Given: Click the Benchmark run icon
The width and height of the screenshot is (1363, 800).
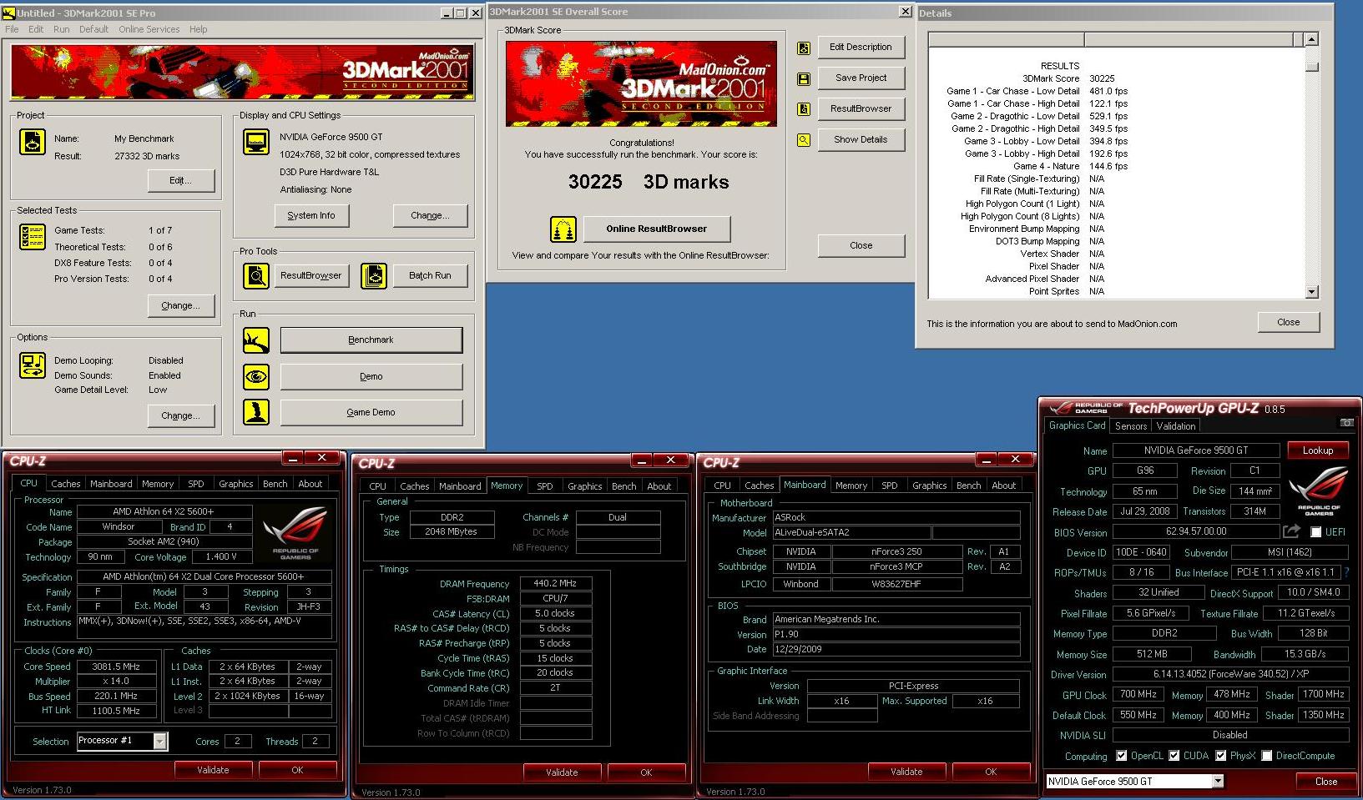Looking at the screenshot, I should click(x=256, y=340).
